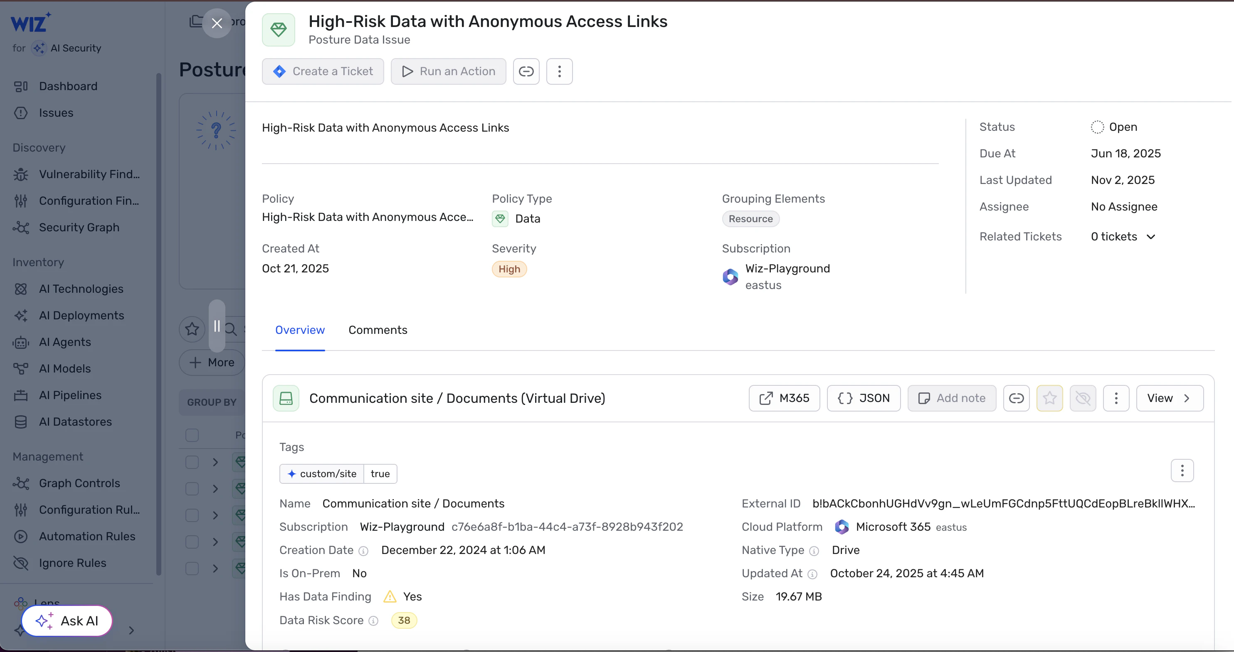Tick the first row checkbox in the list

(192, 462)
